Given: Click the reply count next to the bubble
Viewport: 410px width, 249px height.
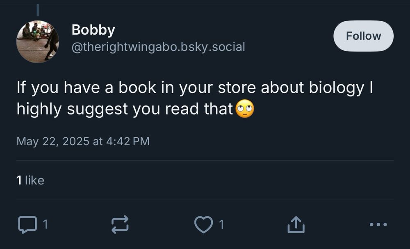Looking at the screenshot, I should 44,224.
